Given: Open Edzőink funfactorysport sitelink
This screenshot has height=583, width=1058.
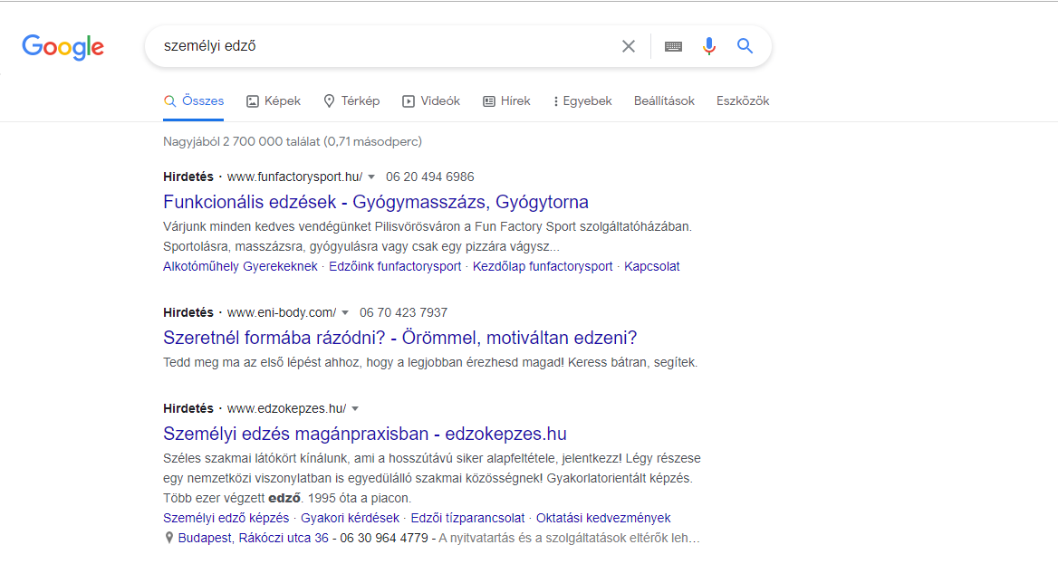Looking at the screenshot, I should coord(395,266).
